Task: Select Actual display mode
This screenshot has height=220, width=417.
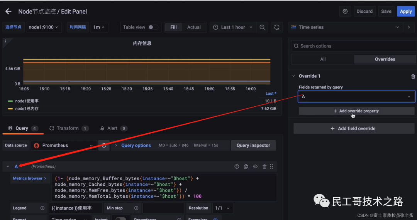Action: 194,27
